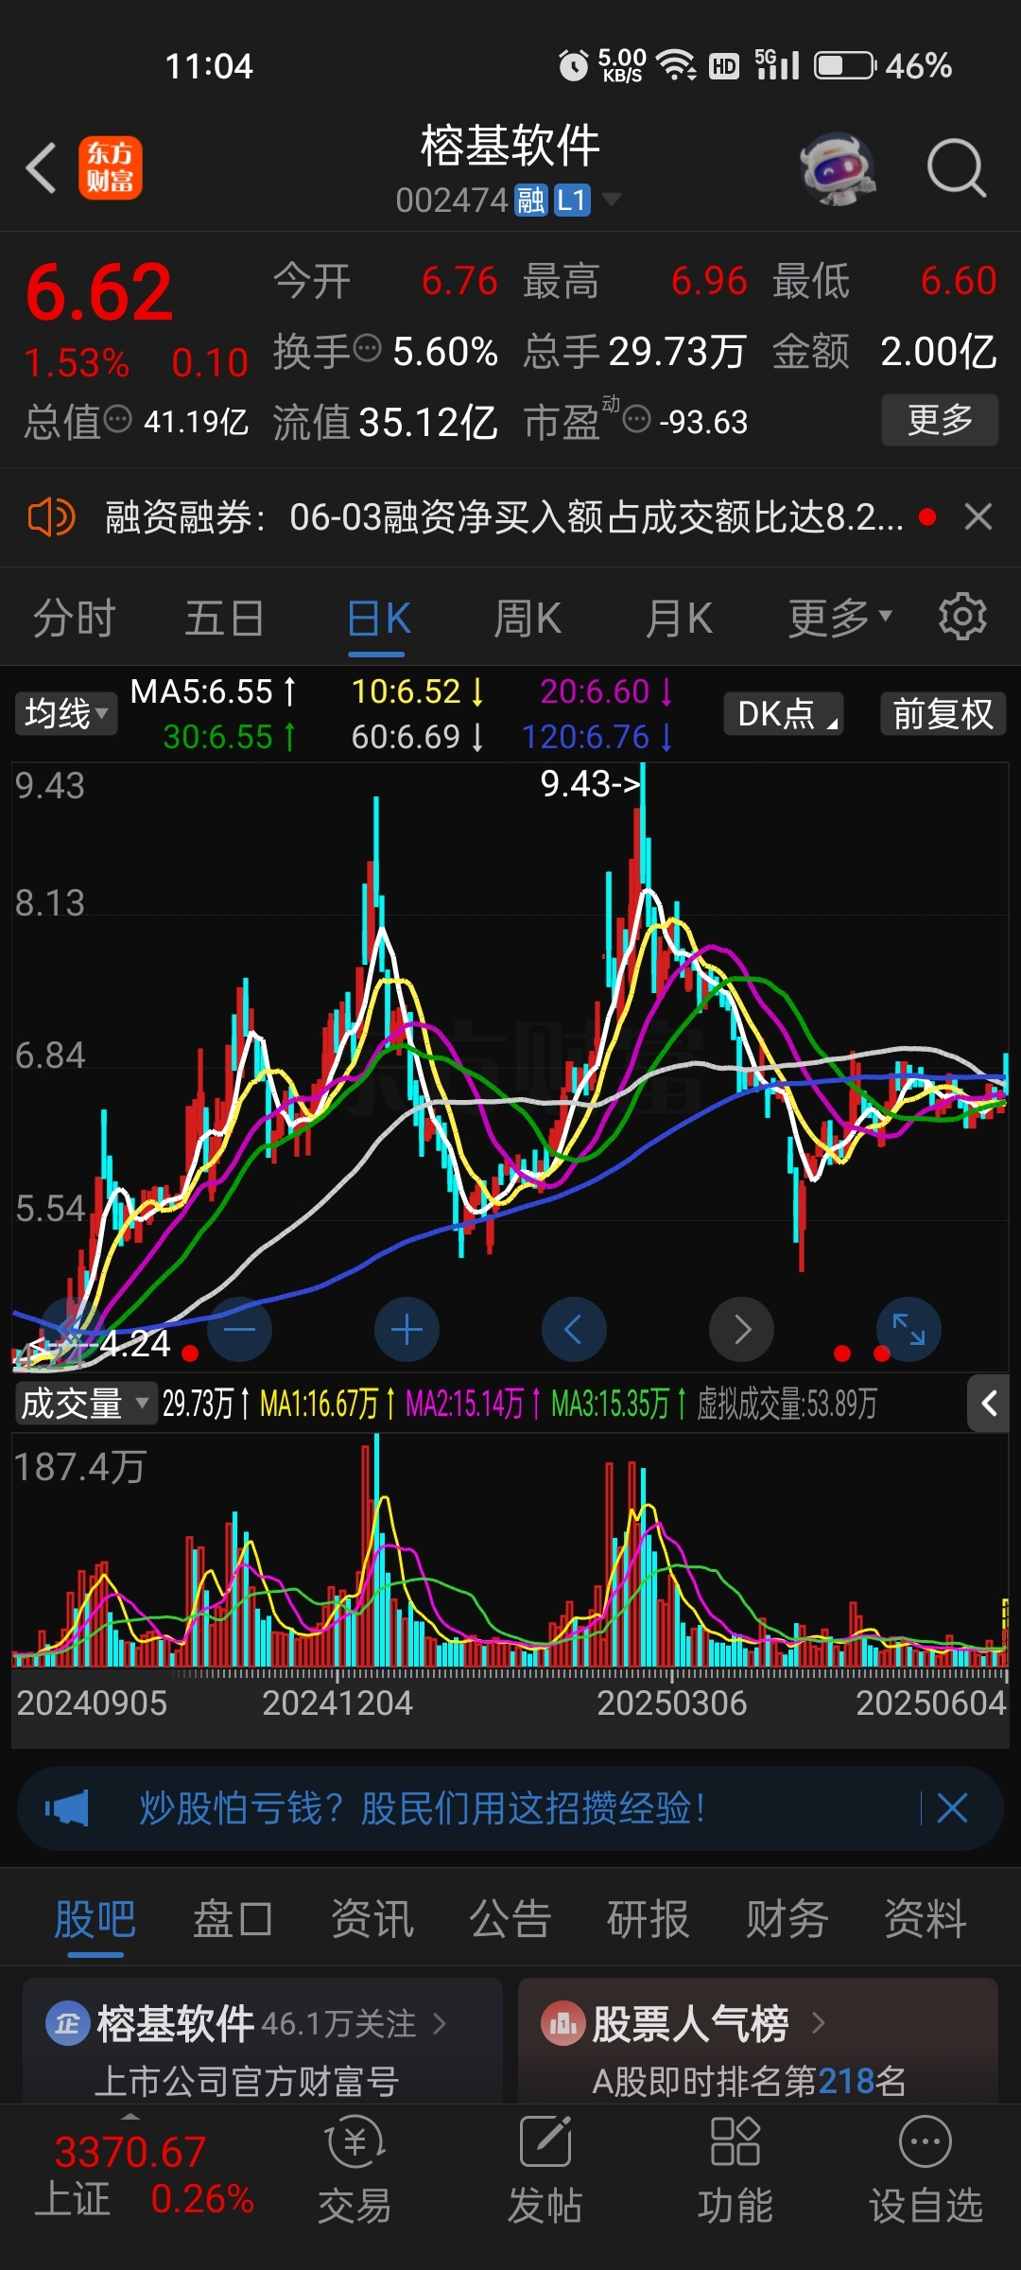This screenshot has height=2270, width=1021.
Task: Expand chart to fullscreen
Action: coord(909,1329)
